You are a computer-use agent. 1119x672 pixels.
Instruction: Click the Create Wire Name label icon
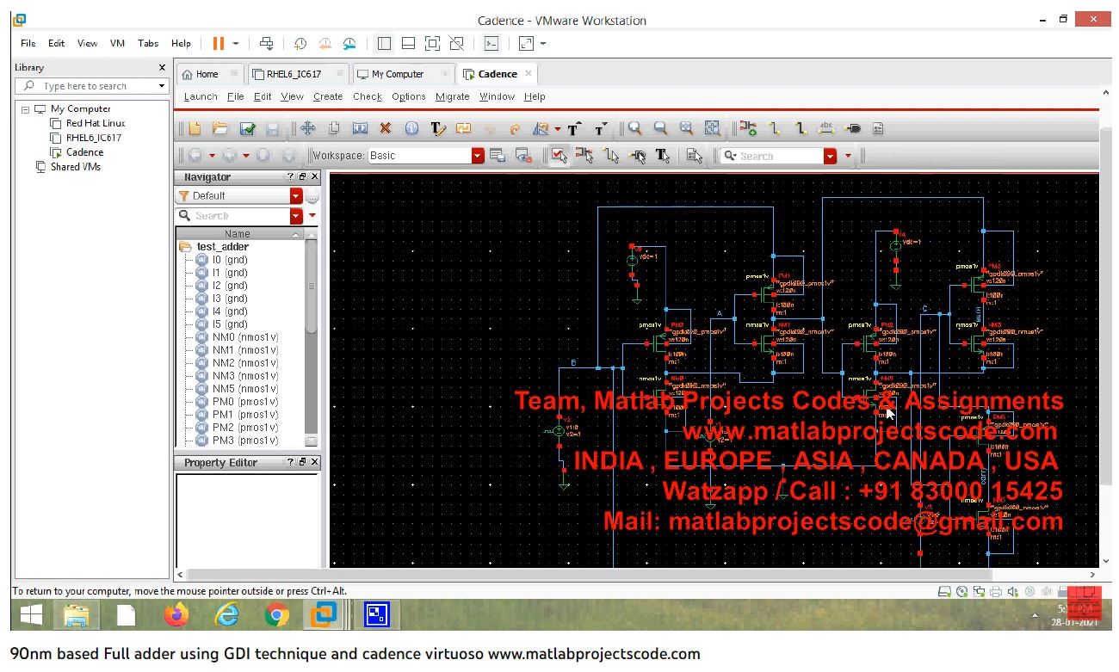(826, 129)
